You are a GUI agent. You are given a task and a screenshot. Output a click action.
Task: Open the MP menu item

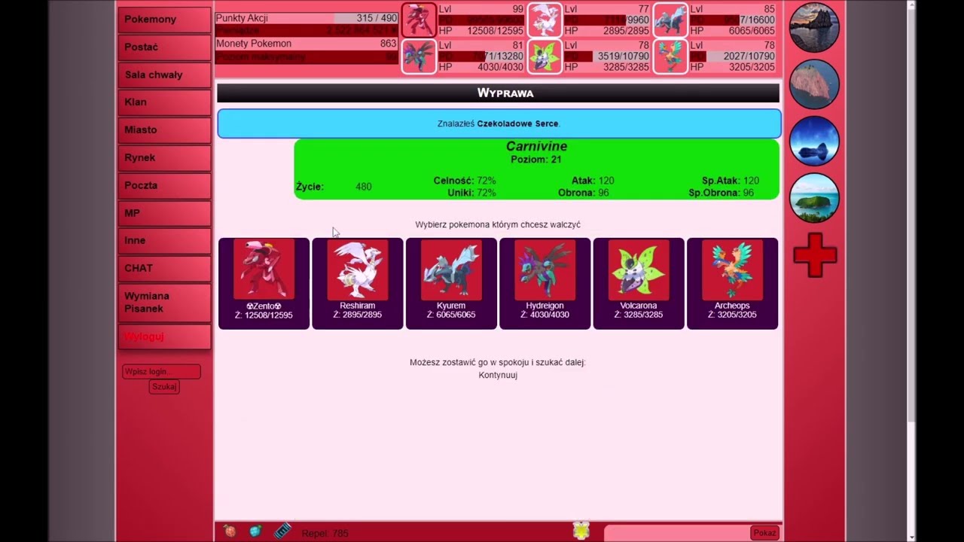click(x=164, y=214)
